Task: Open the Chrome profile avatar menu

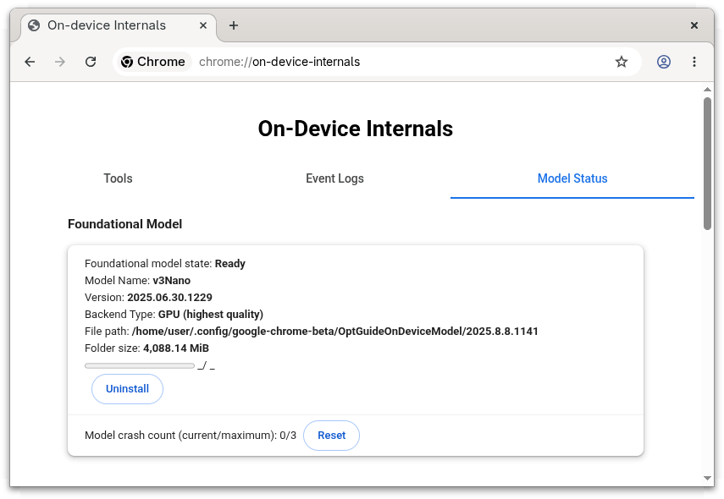Action: (664, 62)
